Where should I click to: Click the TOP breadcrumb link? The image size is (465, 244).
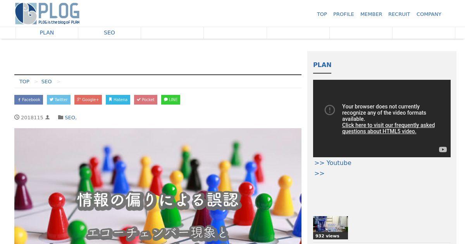click(x=24, y=81)
